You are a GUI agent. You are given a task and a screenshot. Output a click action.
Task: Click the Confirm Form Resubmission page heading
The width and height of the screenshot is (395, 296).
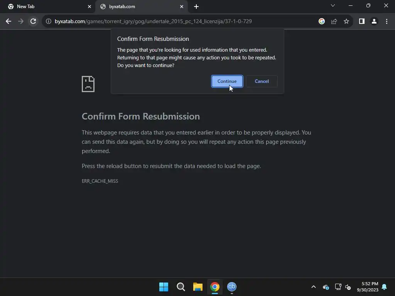(x=140, y=116)
